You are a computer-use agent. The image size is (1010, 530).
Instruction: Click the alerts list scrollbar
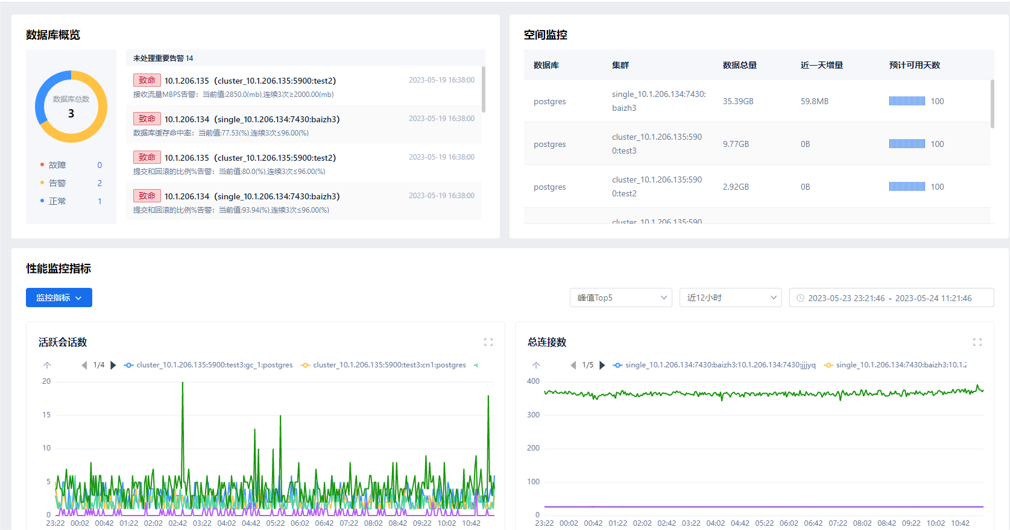tap(484, 89)
